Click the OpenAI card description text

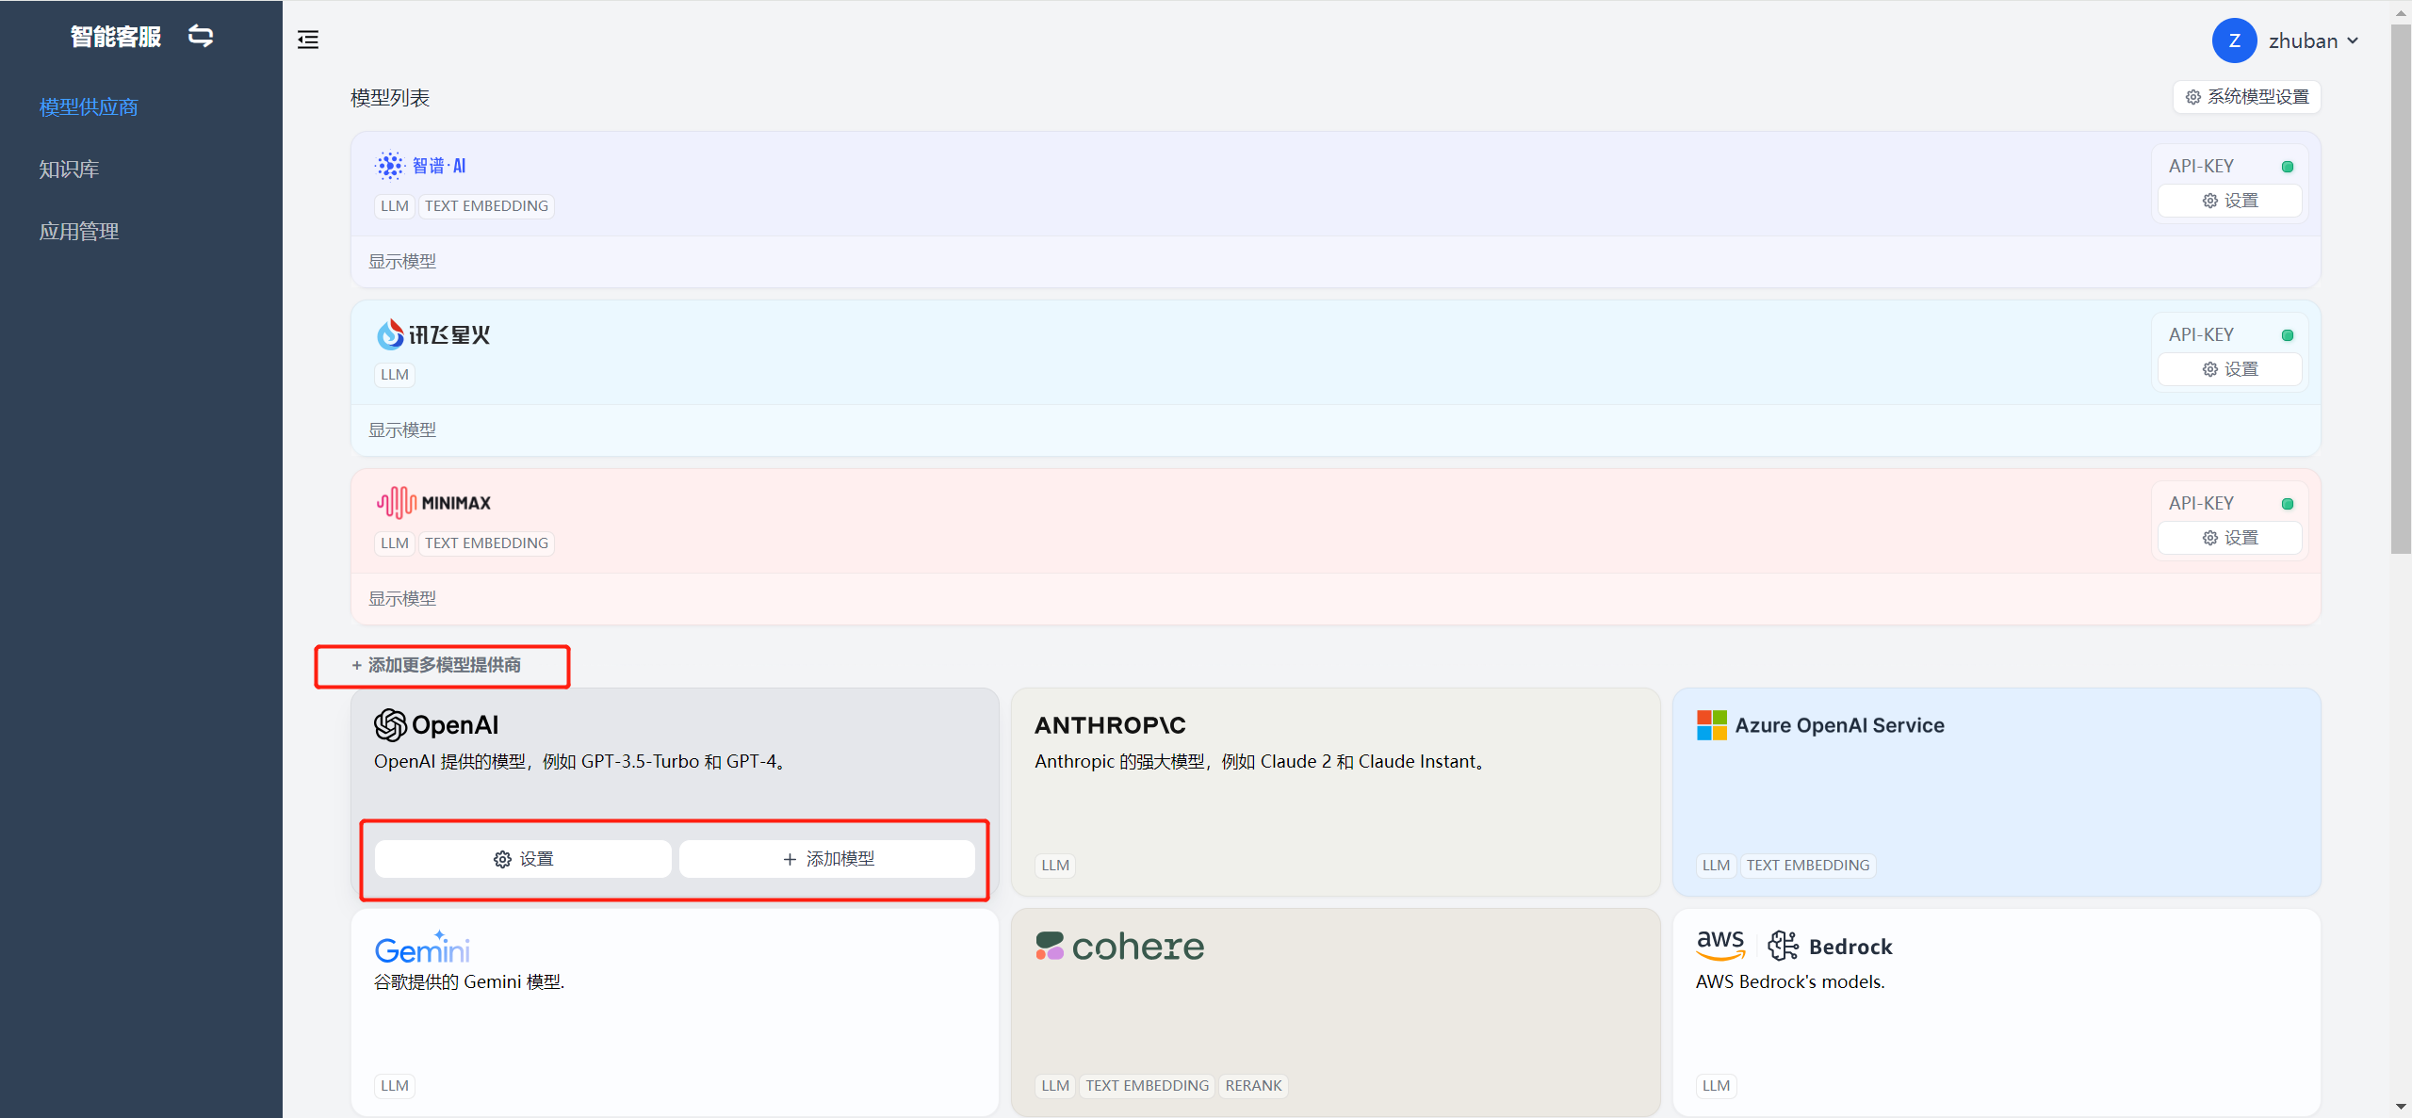pyautogui.click(x=581, y=762)
